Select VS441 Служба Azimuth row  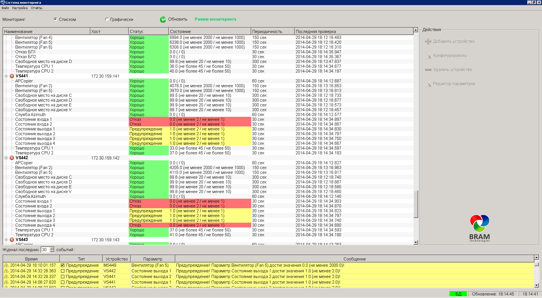(x=208, y=115)
